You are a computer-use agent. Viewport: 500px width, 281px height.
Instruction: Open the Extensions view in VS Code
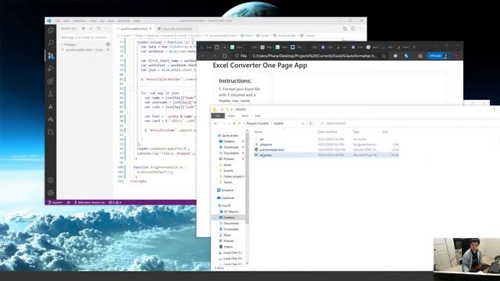(50, 81)
